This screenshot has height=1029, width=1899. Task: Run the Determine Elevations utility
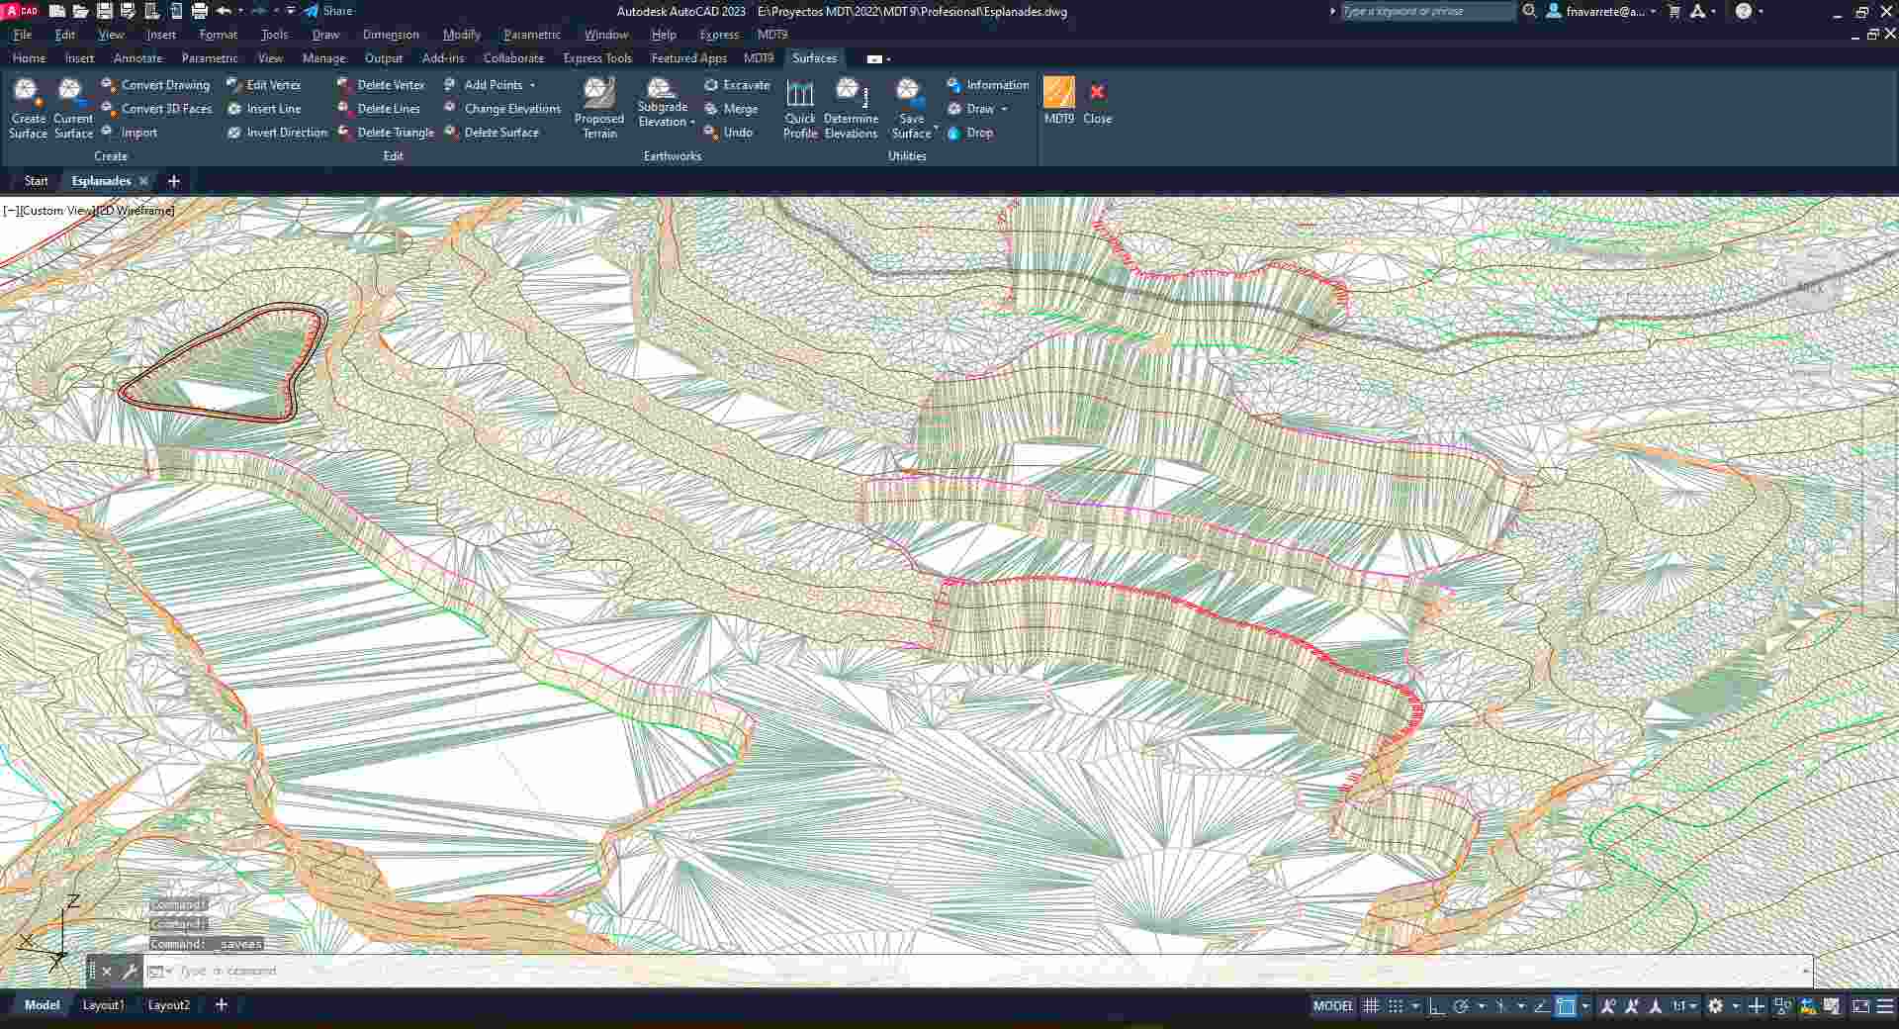click(x=851, y=107)
